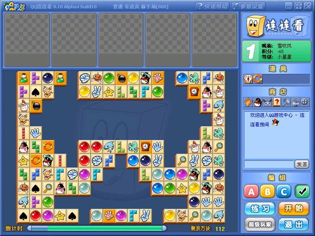
Task: Click the map scroll shop item
Action: click(248, 102)
